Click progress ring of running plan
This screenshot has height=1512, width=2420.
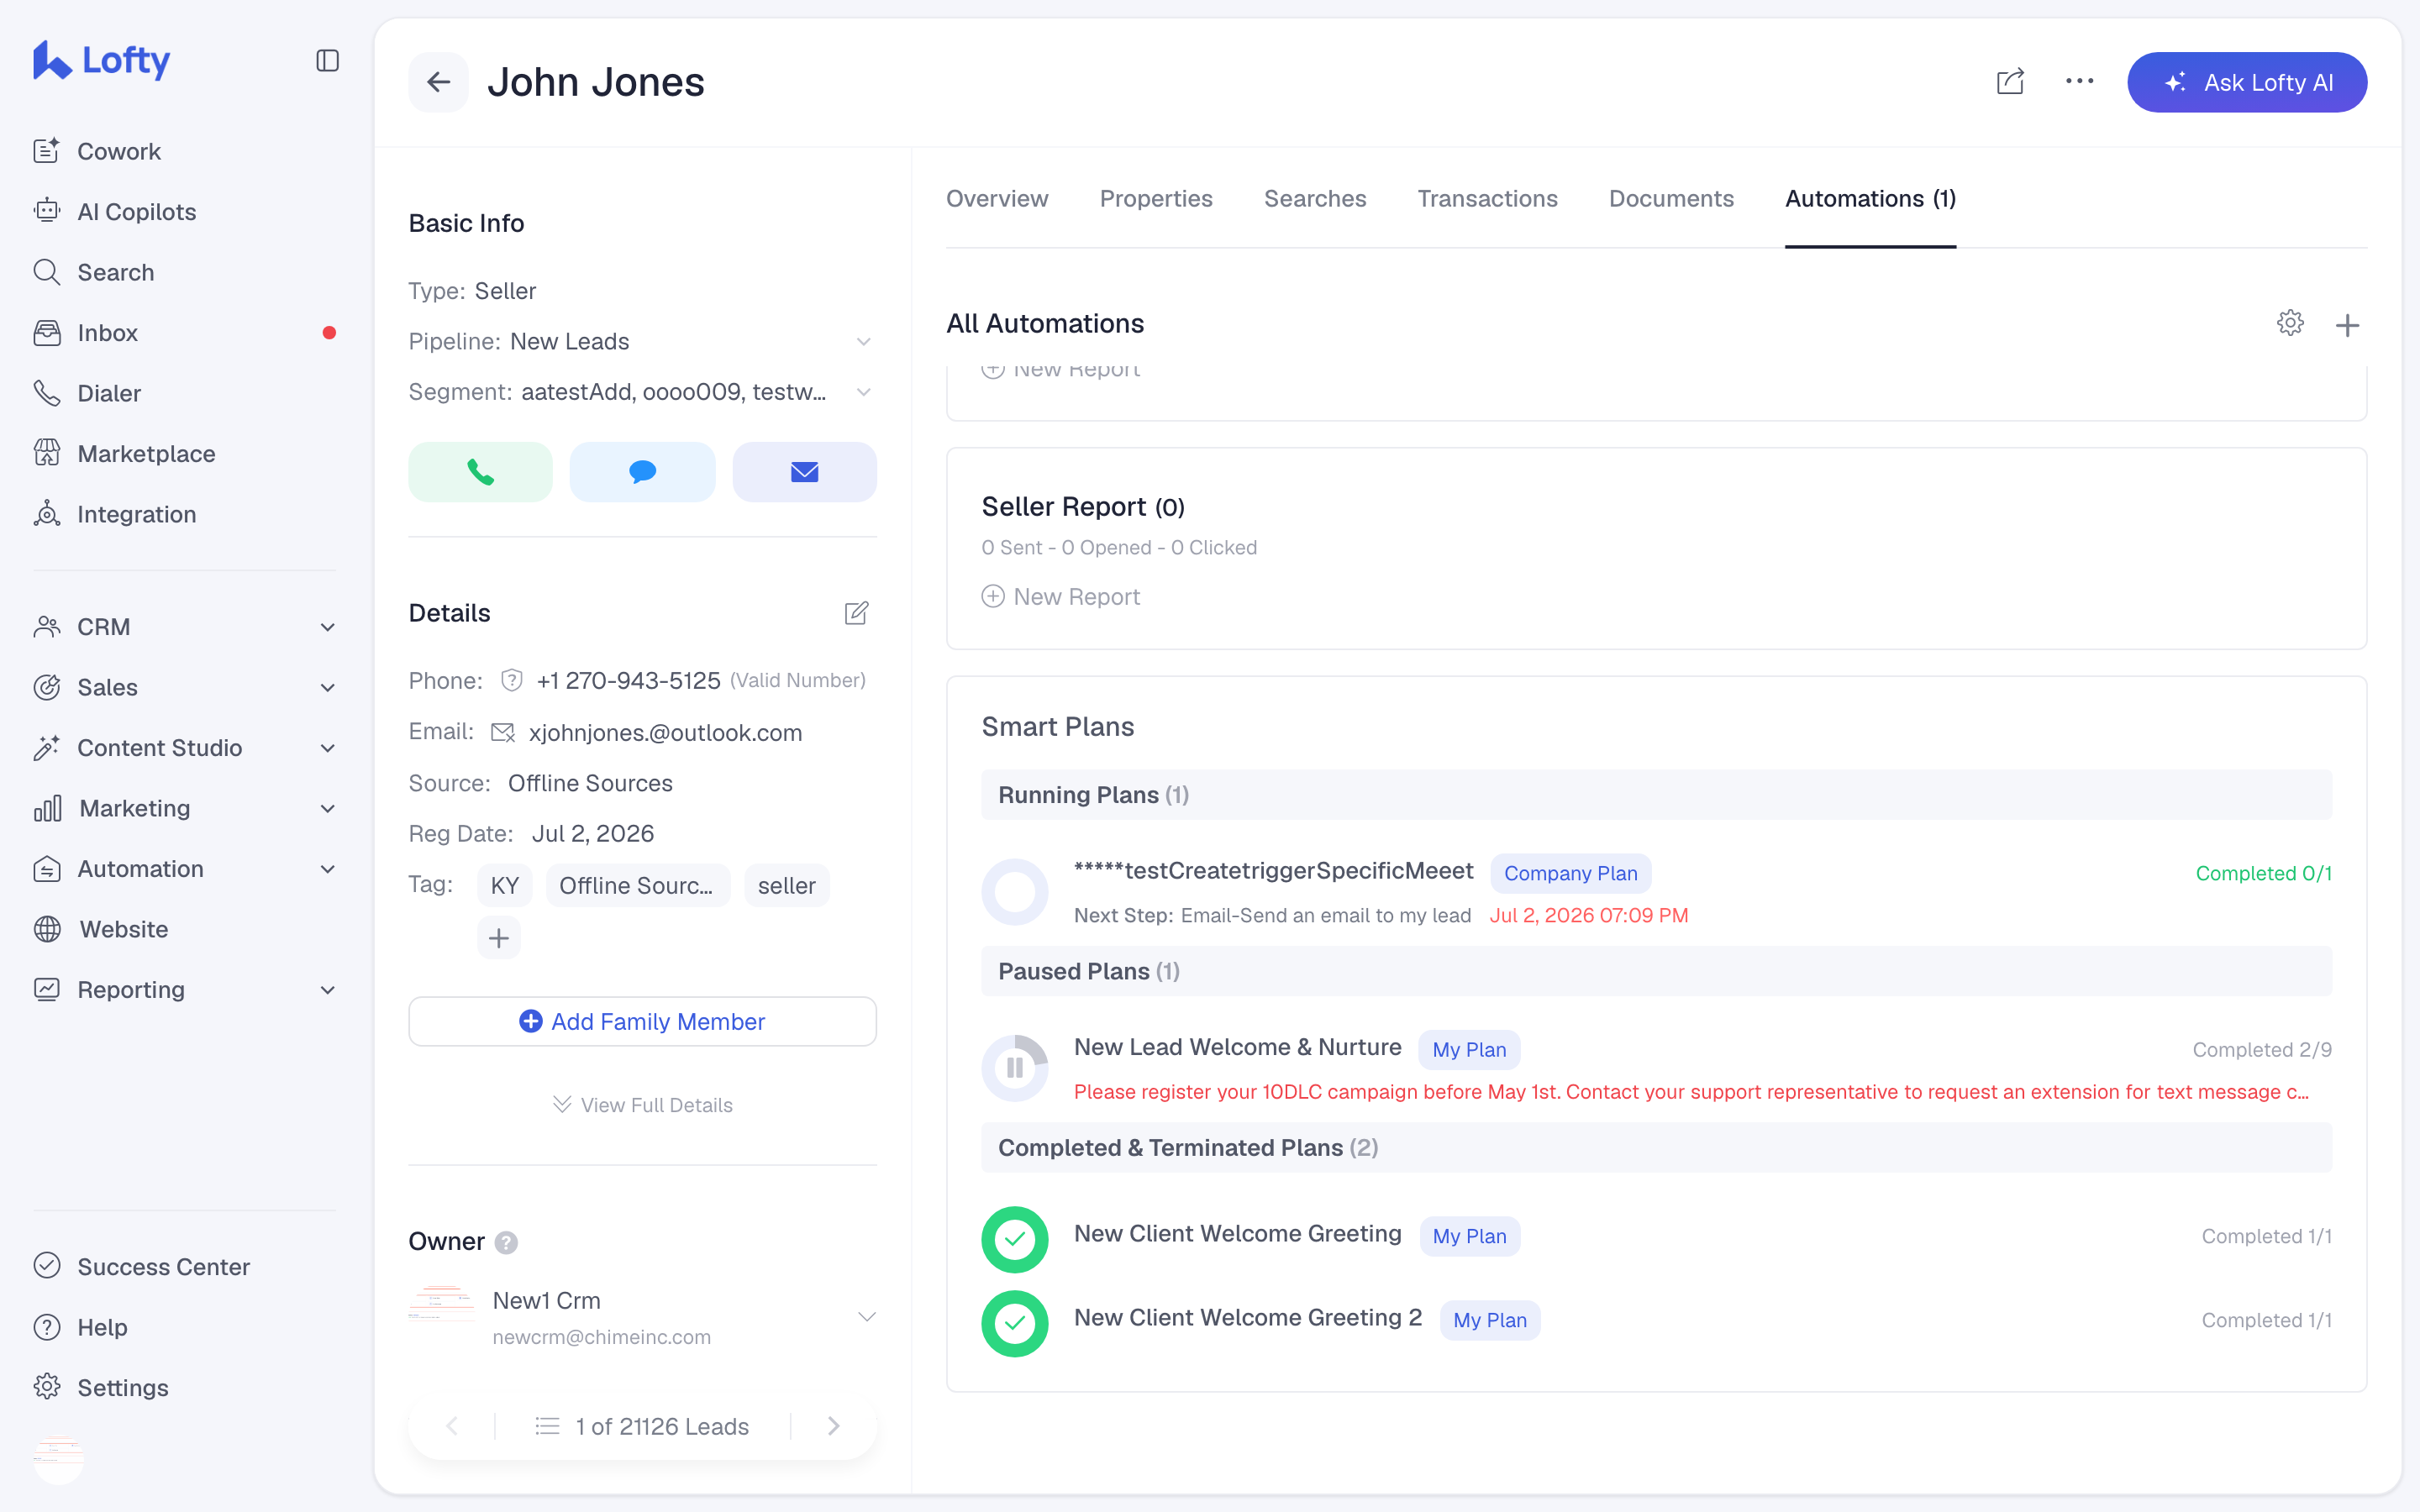(1015, 892)
